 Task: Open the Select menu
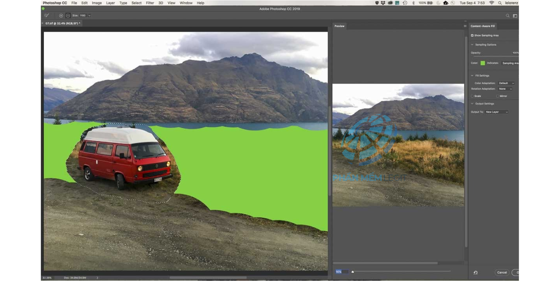[136, 3]
